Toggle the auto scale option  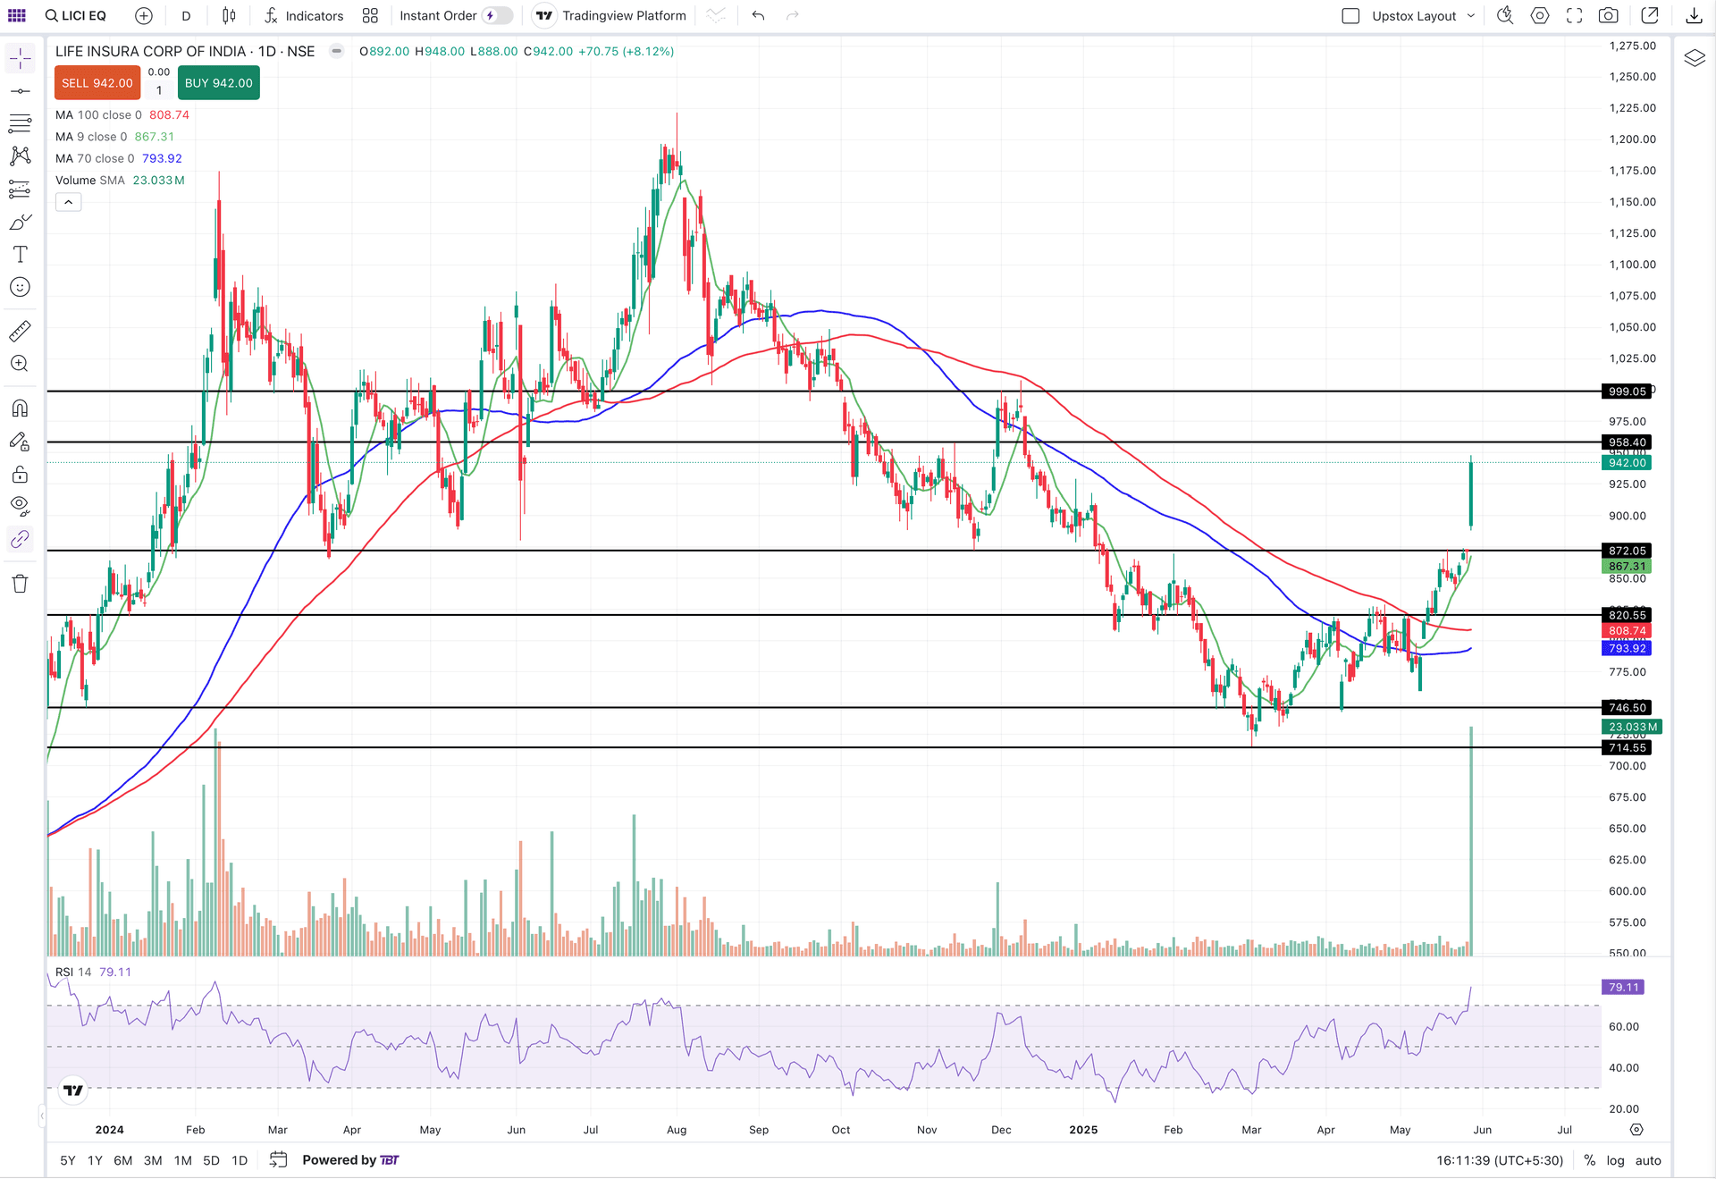[1648, 1160]
